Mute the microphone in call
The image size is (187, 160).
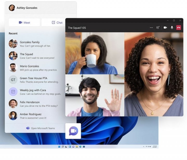(x=172, y=28)
